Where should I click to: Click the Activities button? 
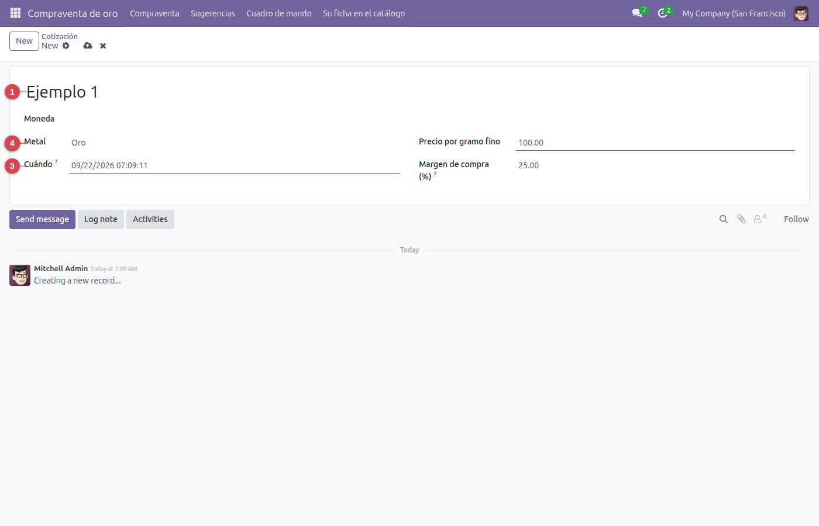pyautogui.click(x=150, y=219)
